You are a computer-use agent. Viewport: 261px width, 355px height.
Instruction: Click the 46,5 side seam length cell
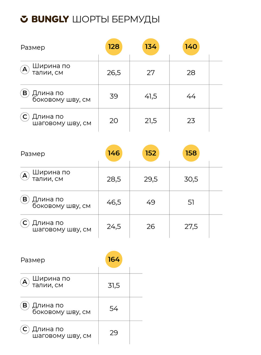pyautogui.click(x=114, y=203)
